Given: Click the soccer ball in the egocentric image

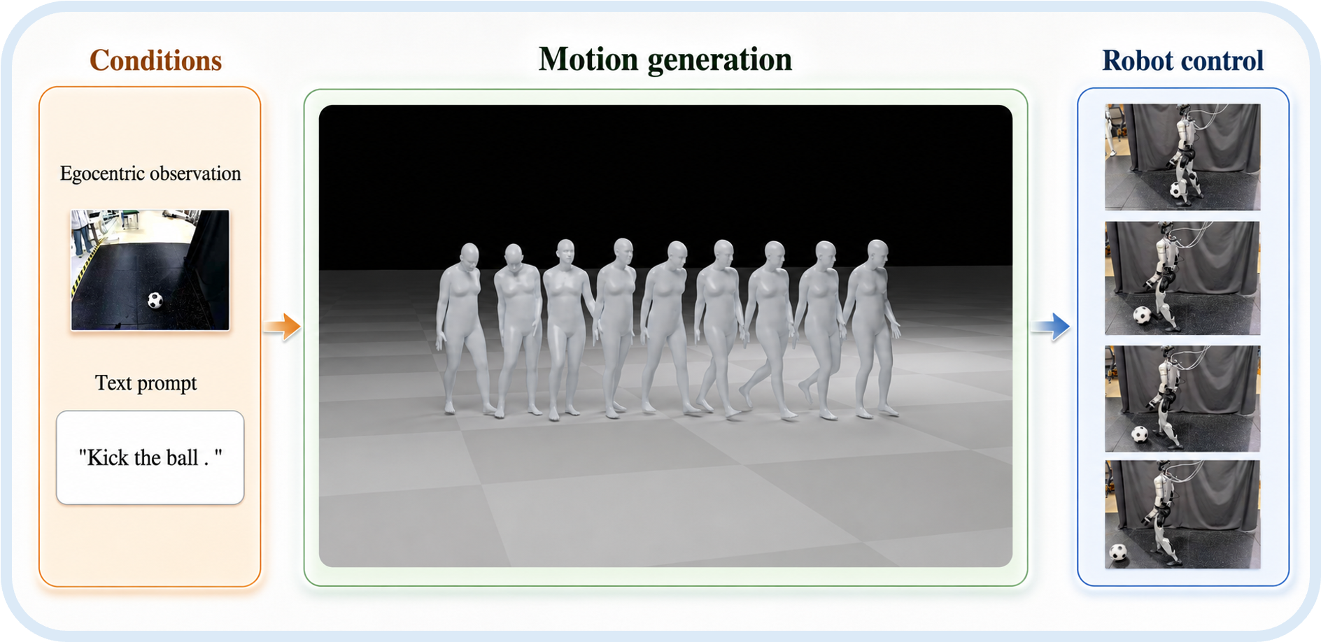Looking at the screenshot, I should coord(155,300).
